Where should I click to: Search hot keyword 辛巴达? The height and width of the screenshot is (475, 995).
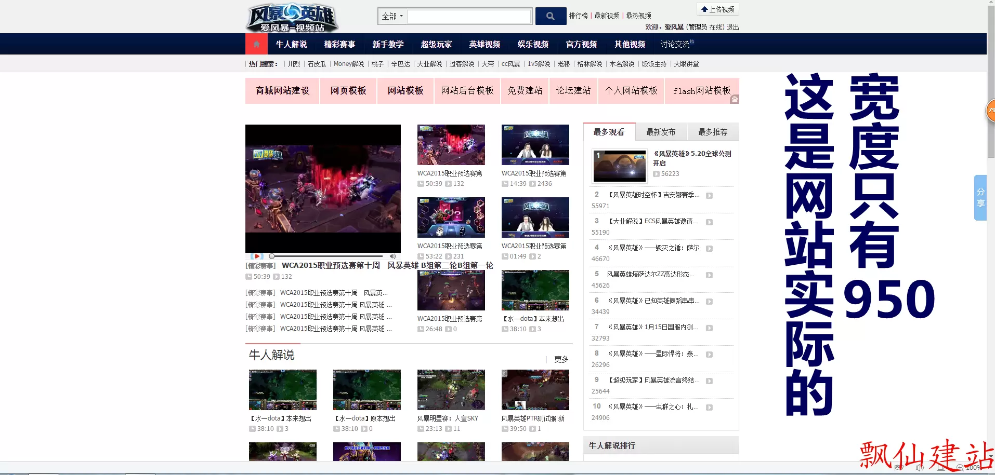tap(400, 64)
